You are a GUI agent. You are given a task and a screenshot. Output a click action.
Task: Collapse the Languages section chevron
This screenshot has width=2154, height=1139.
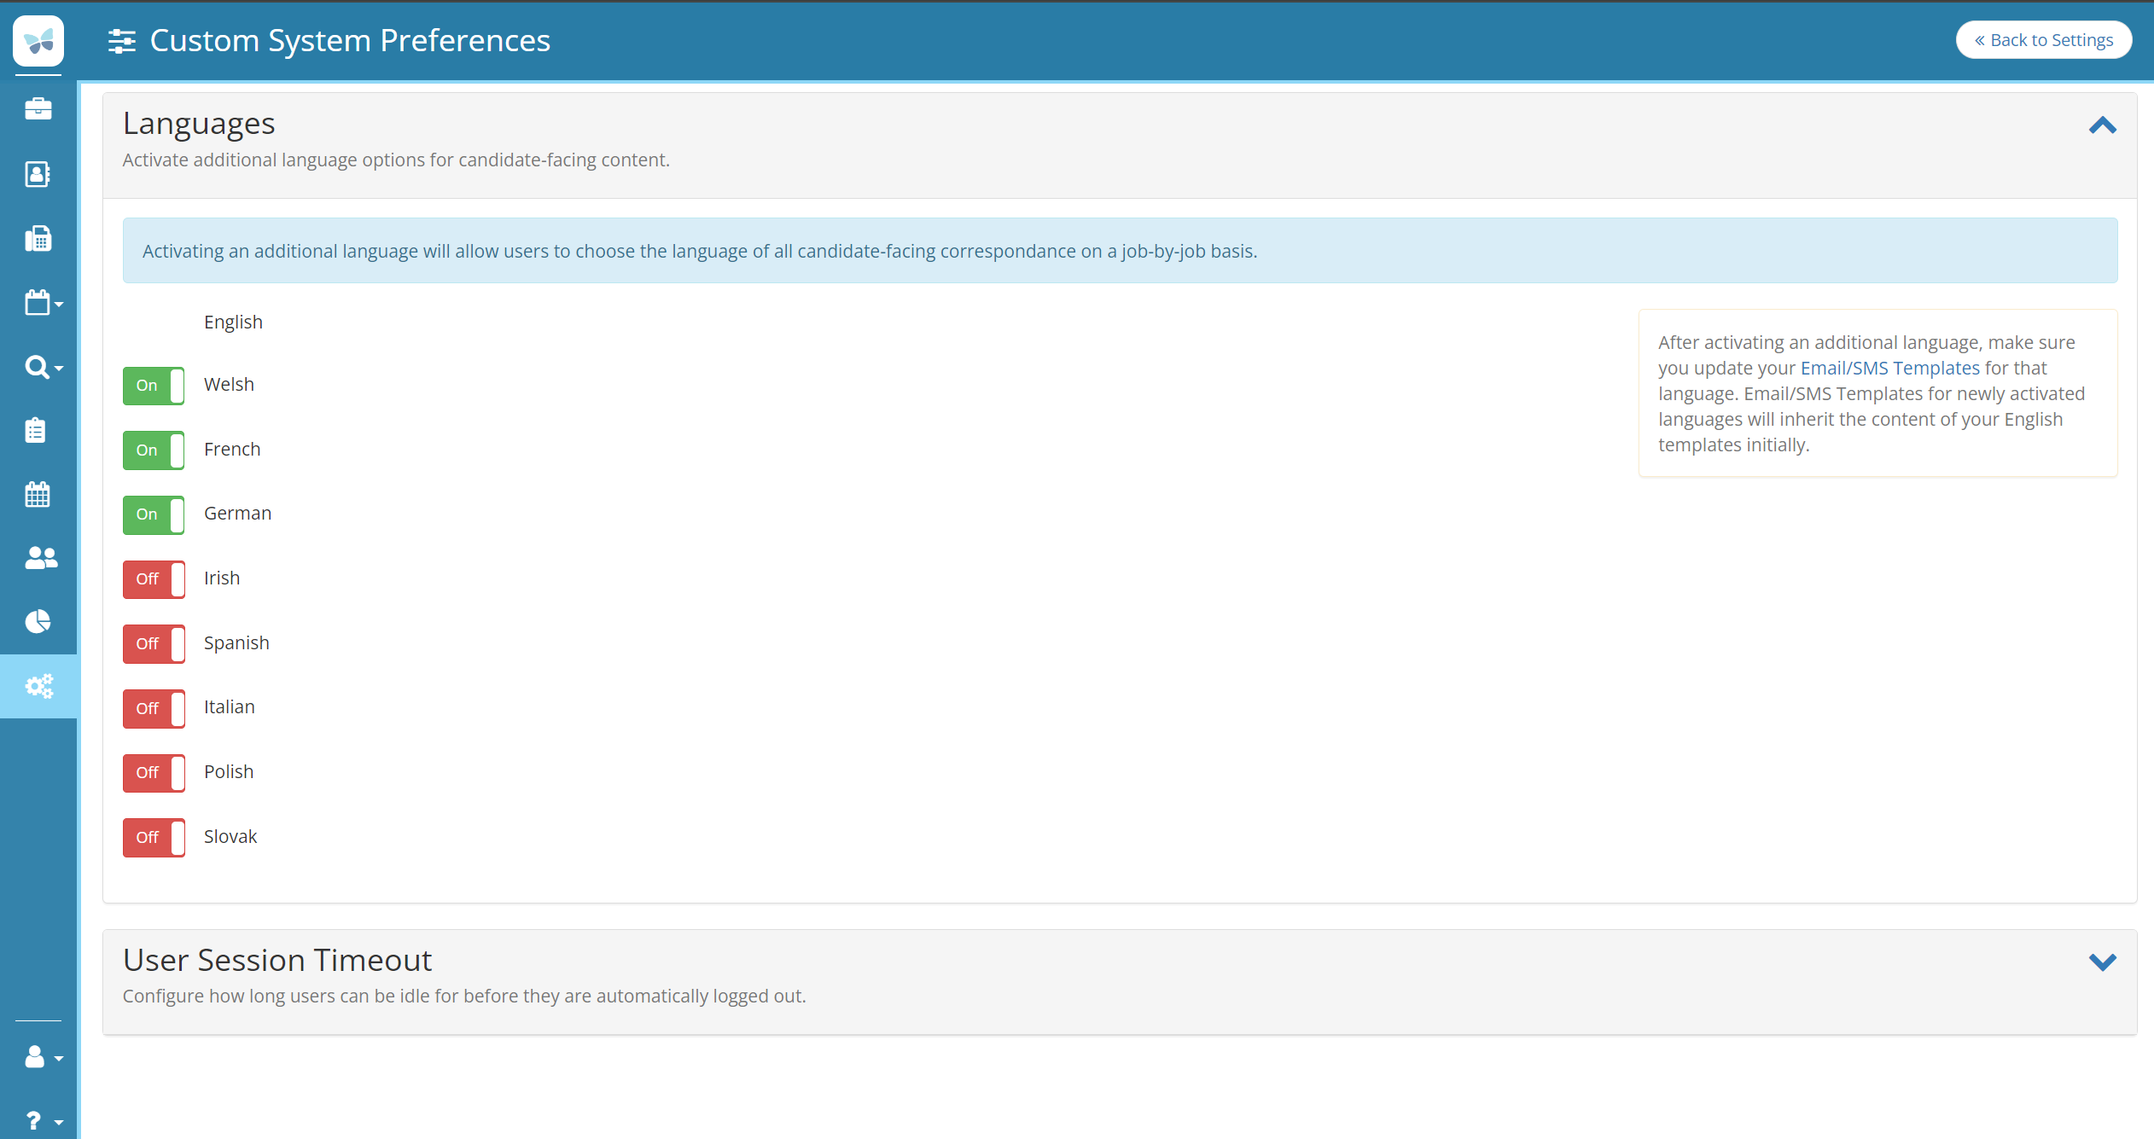2102,126
